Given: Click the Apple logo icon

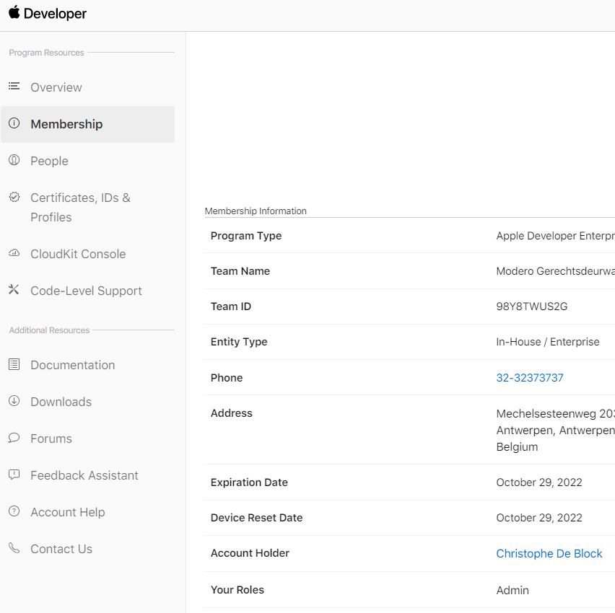Looking at the screenshot, I should [x=14, y=12].
